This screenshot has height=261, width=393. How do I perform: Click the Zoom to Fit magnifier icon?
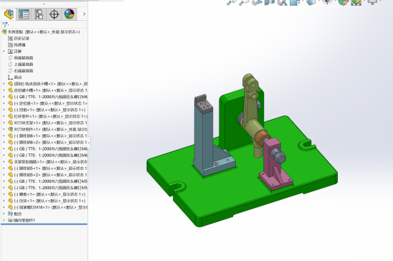pos(231,2)
